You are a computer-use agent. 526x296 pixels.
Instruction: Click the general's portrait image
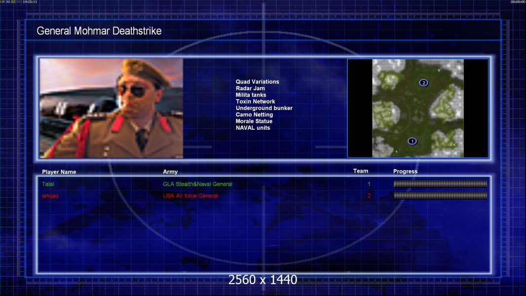coord(112,108)
